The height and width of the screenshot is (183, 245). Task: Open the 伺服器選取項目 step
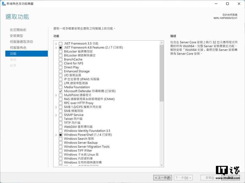tap(21, 42)
